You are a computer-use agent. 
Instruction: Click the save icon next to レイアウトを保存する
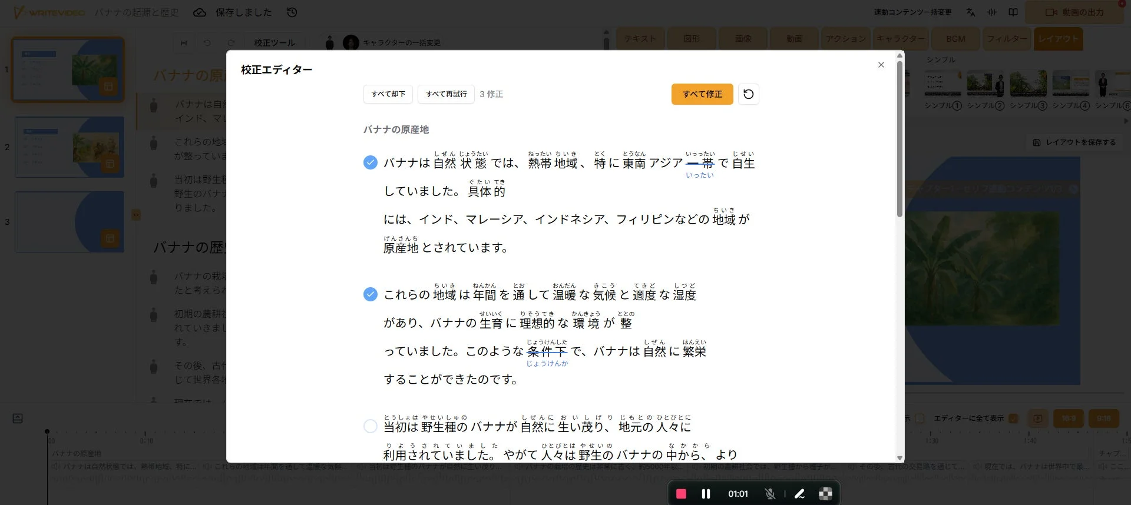tap(1037, 142)
